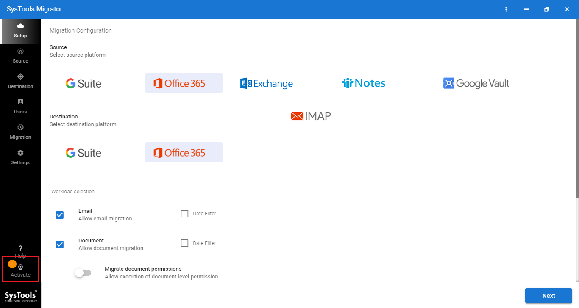
Task: Click the Next button
Action: click(548, 296)
